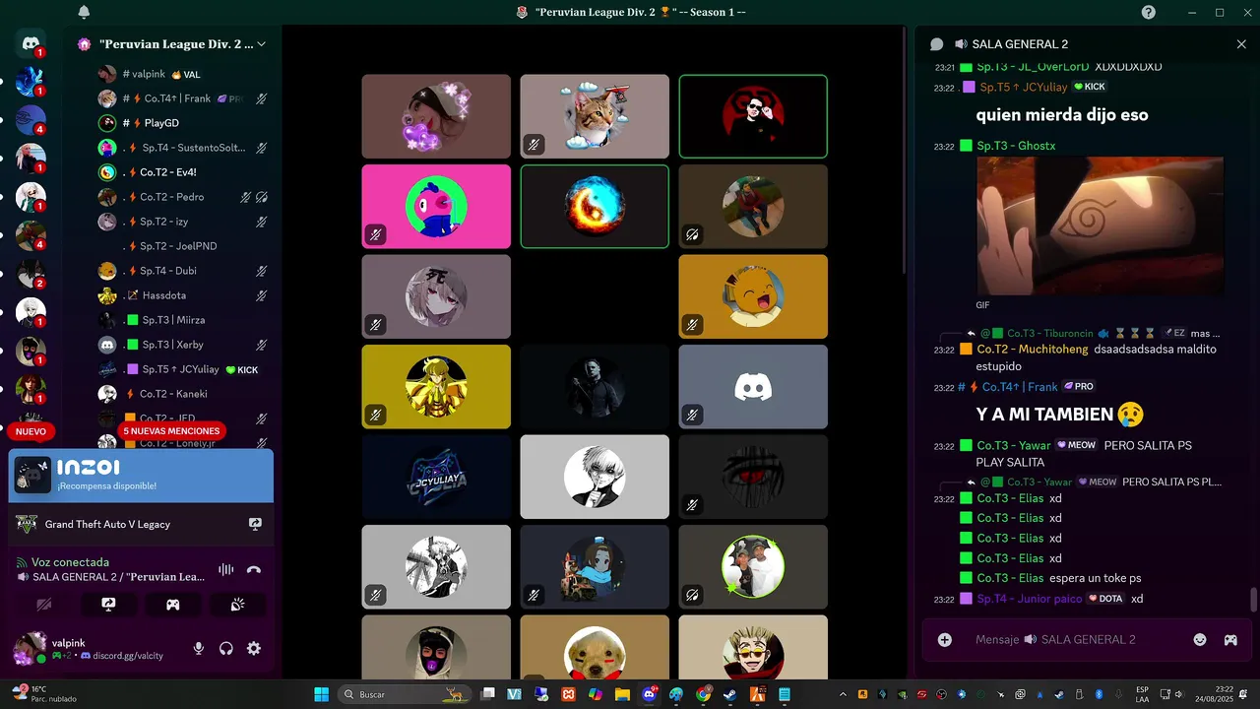This screenshot has height=709, width=1260.
Task: Focus the JCYULIAY logo tile
Action: pyautogui.click(x=436, y=477)
